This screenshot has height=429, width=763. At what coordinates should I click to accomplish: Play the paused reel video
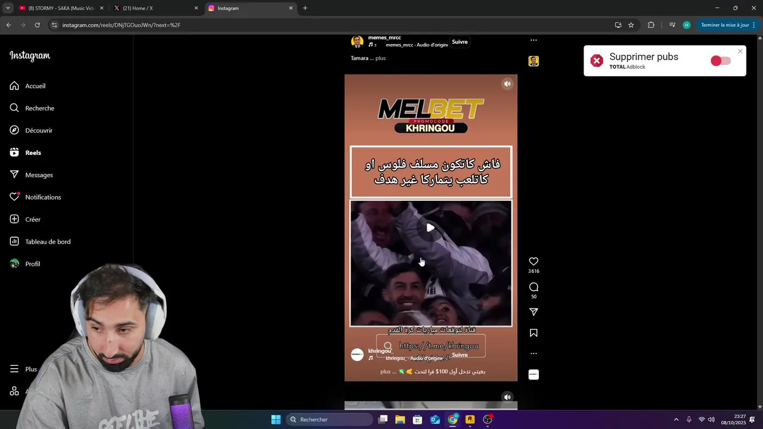pyautogui.click(x=430, y=228)
